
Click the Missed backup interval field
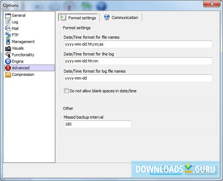(98, 124)
